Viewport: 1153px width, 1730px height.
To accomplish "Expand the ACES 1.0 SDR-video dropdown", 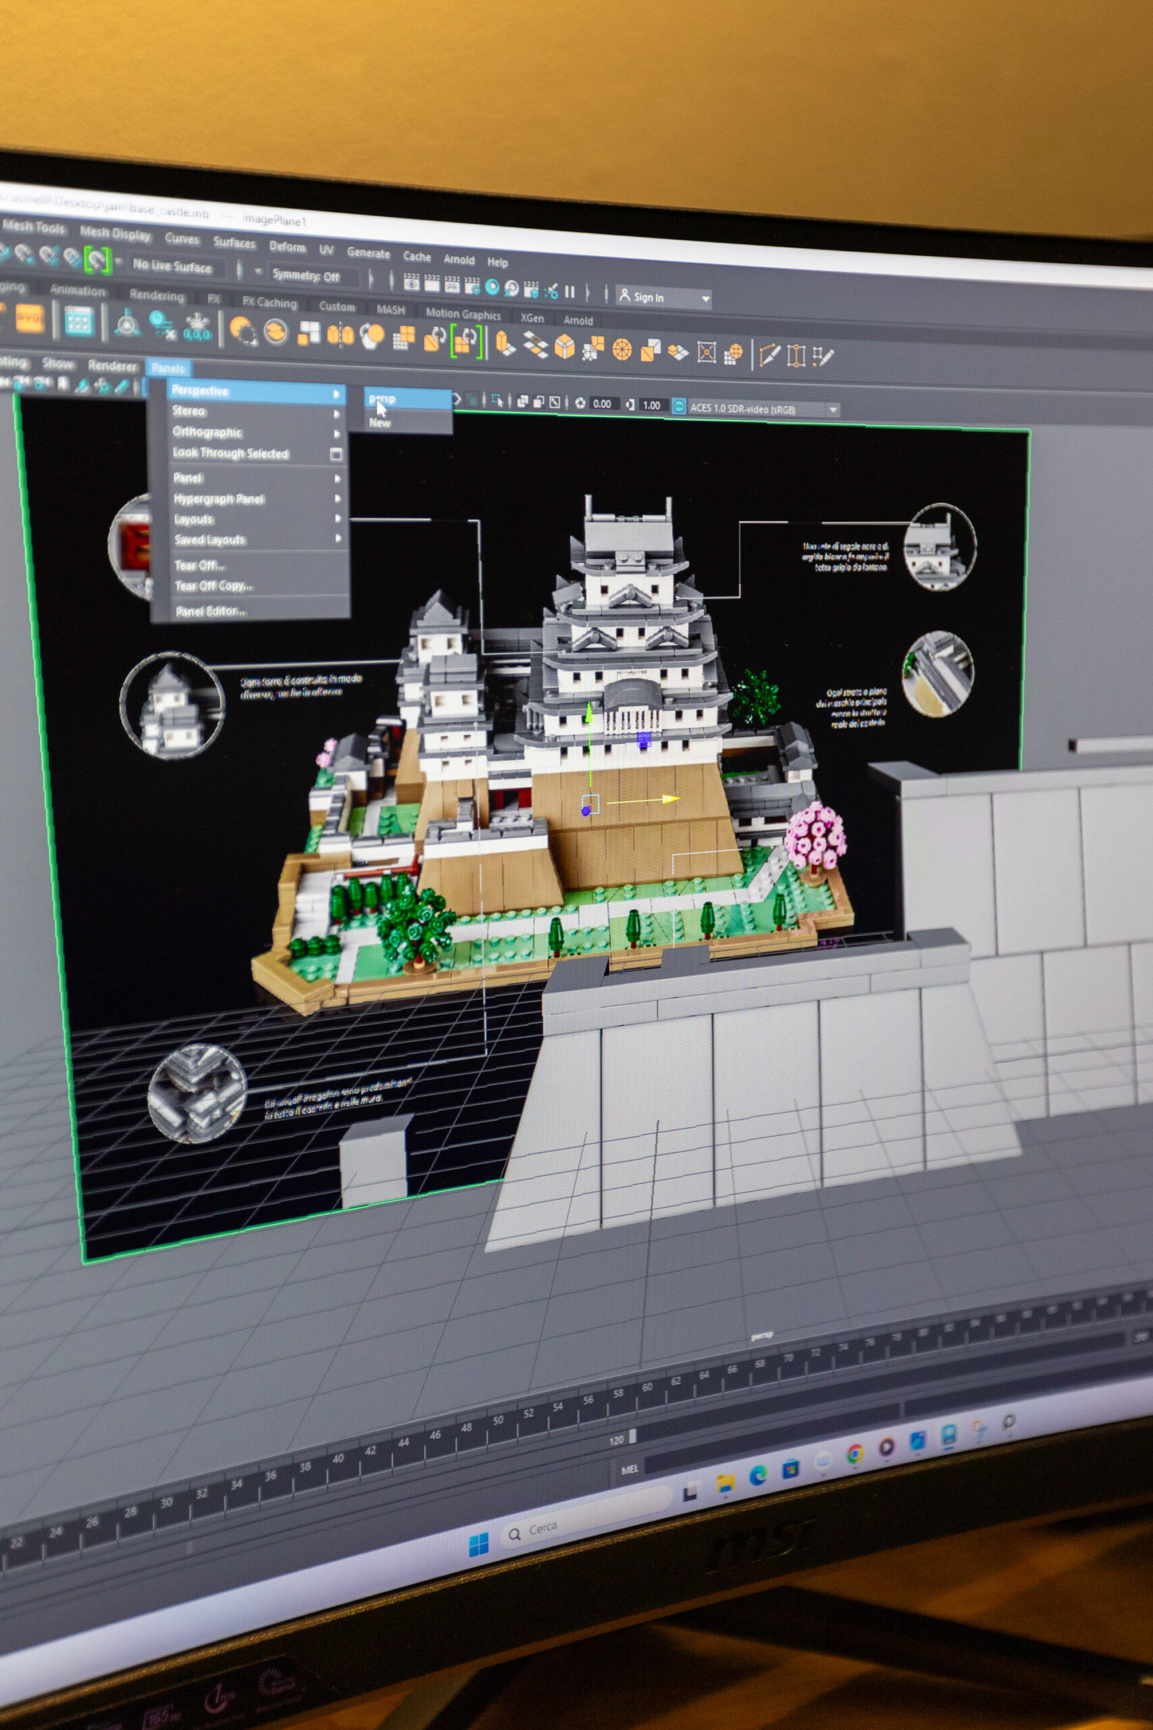I will point(833,410).
